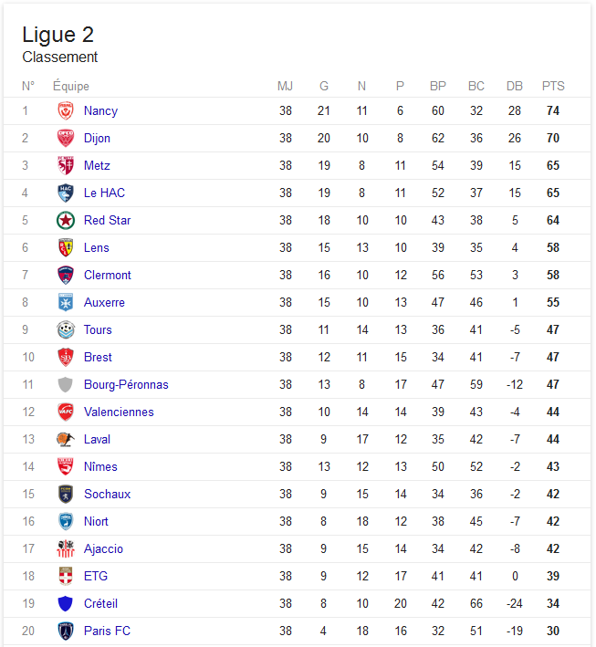
Task: Click the Dijon team logo
Action: 65,138
